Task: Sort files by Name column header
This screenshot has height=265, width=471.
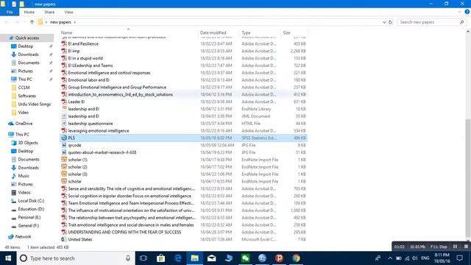Action: [66, 32]
